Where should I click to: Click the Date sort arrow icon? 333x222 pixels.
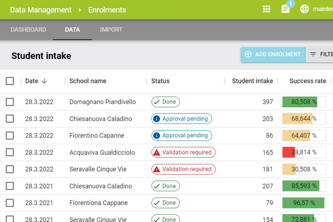click(44, 81)
